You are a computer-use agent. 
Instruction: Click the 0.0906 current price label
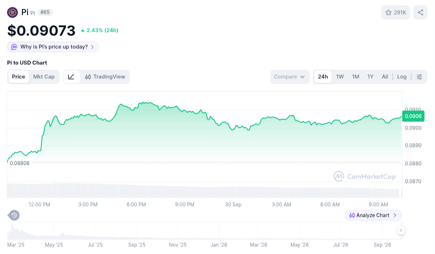(413, 116)
